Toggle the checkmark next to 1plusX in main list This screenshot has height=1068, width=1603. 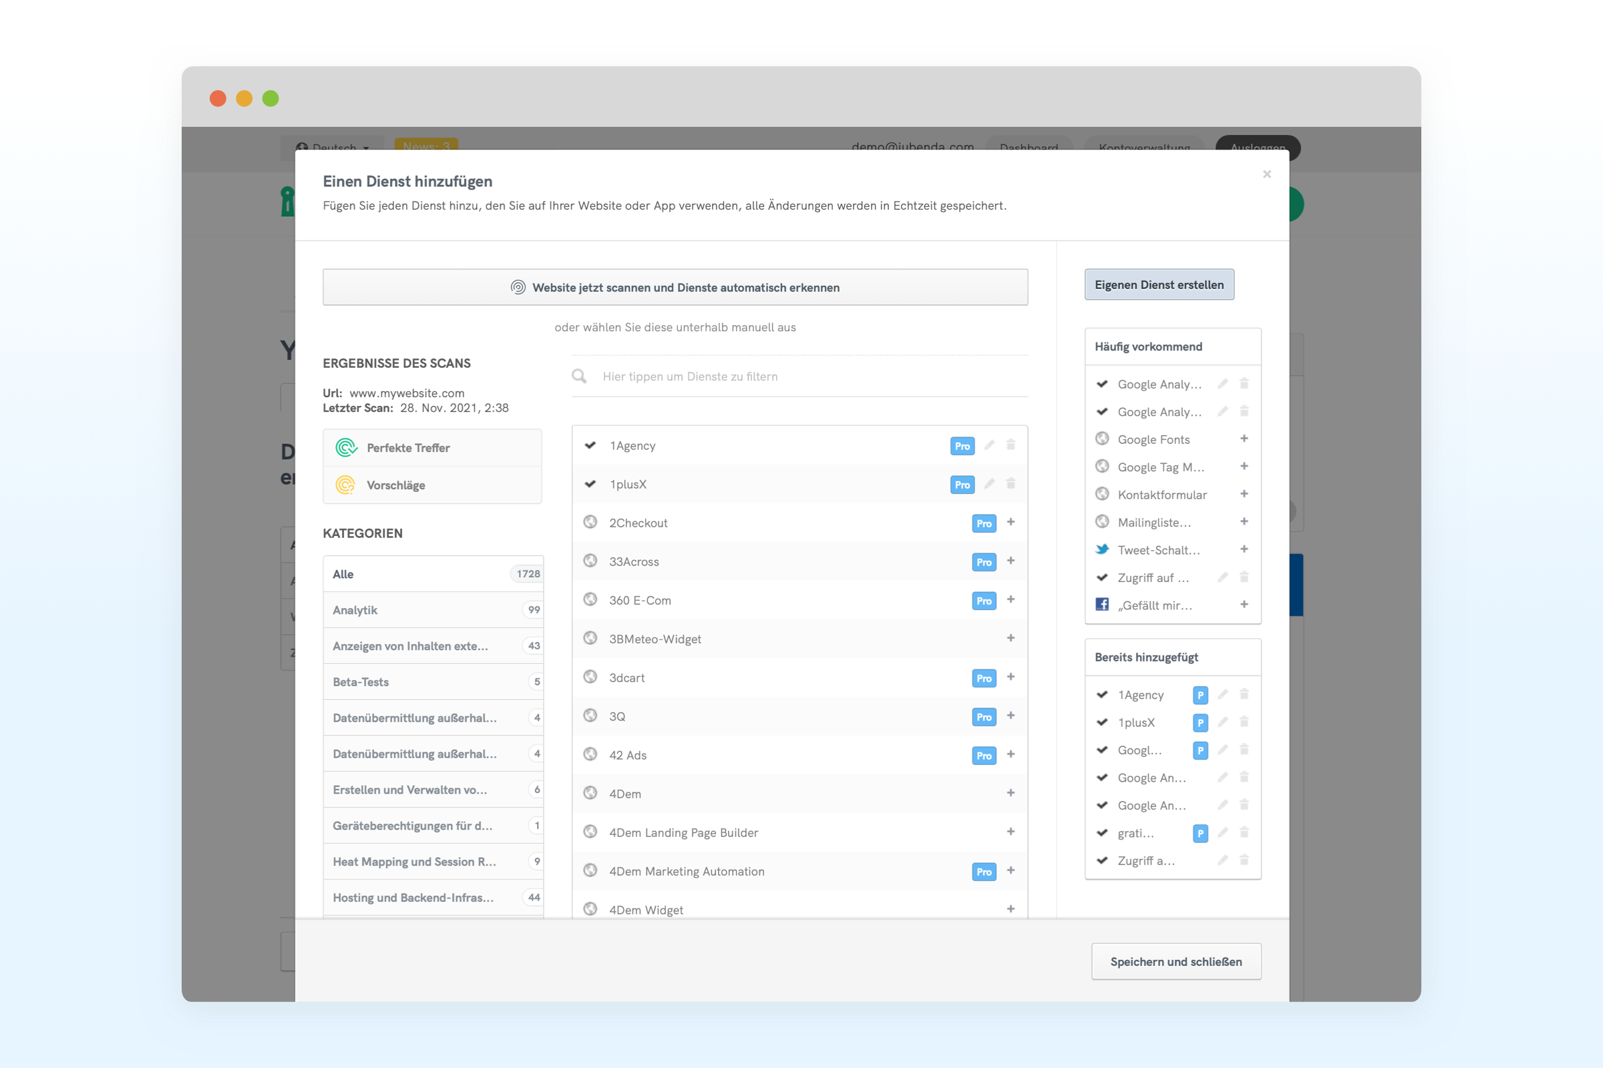tap(590, 485)
